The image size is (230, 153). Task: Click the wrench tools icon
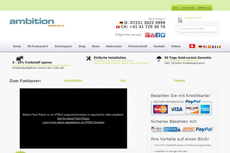coord(89,58)
